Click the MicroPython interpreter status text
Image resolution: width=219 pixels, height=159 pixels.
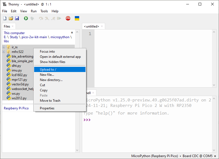click(x=155, y=156)
